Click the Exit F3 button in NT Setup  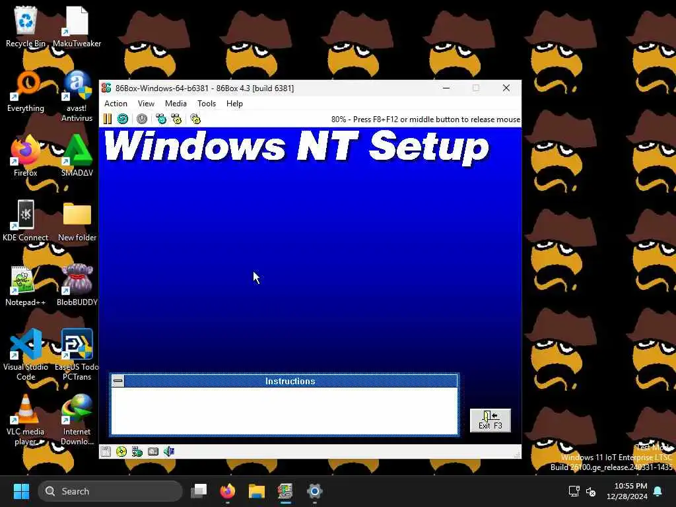tap(490, 421)
